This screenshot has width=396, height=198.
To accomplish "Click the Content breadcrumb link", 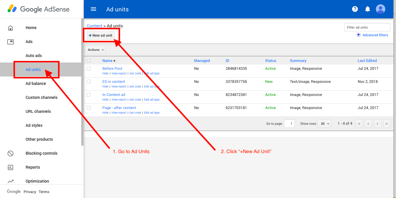I will tap(94, 26).
